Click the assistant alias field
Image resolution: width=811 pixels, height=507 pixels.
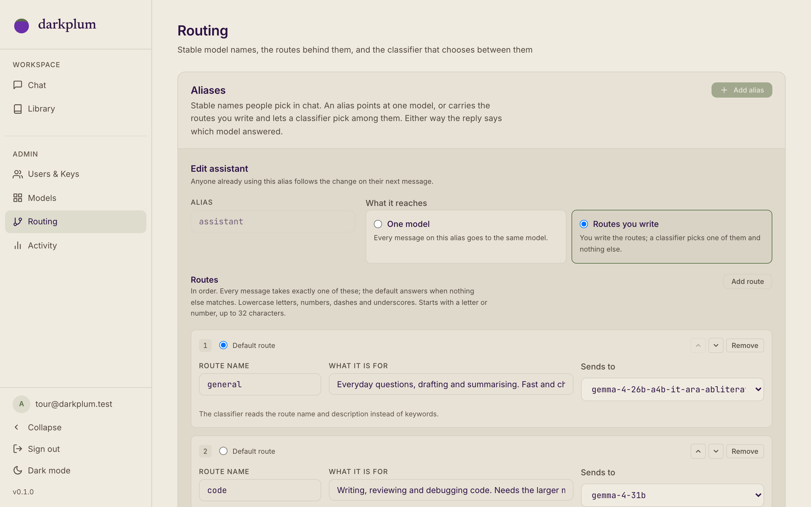[x=273, y=221]
